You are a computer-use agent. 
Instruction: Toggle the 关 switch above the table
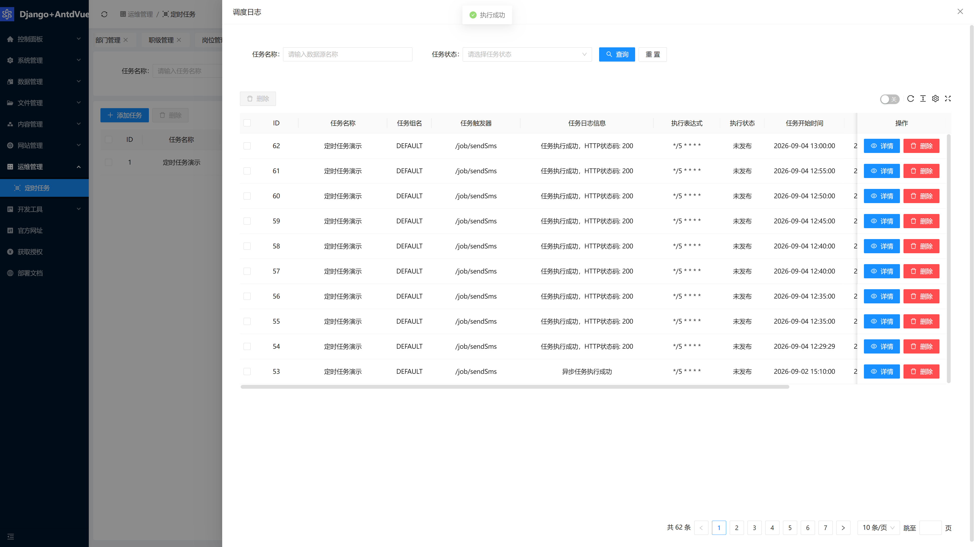pyautogui.click(x=890, y=99)
